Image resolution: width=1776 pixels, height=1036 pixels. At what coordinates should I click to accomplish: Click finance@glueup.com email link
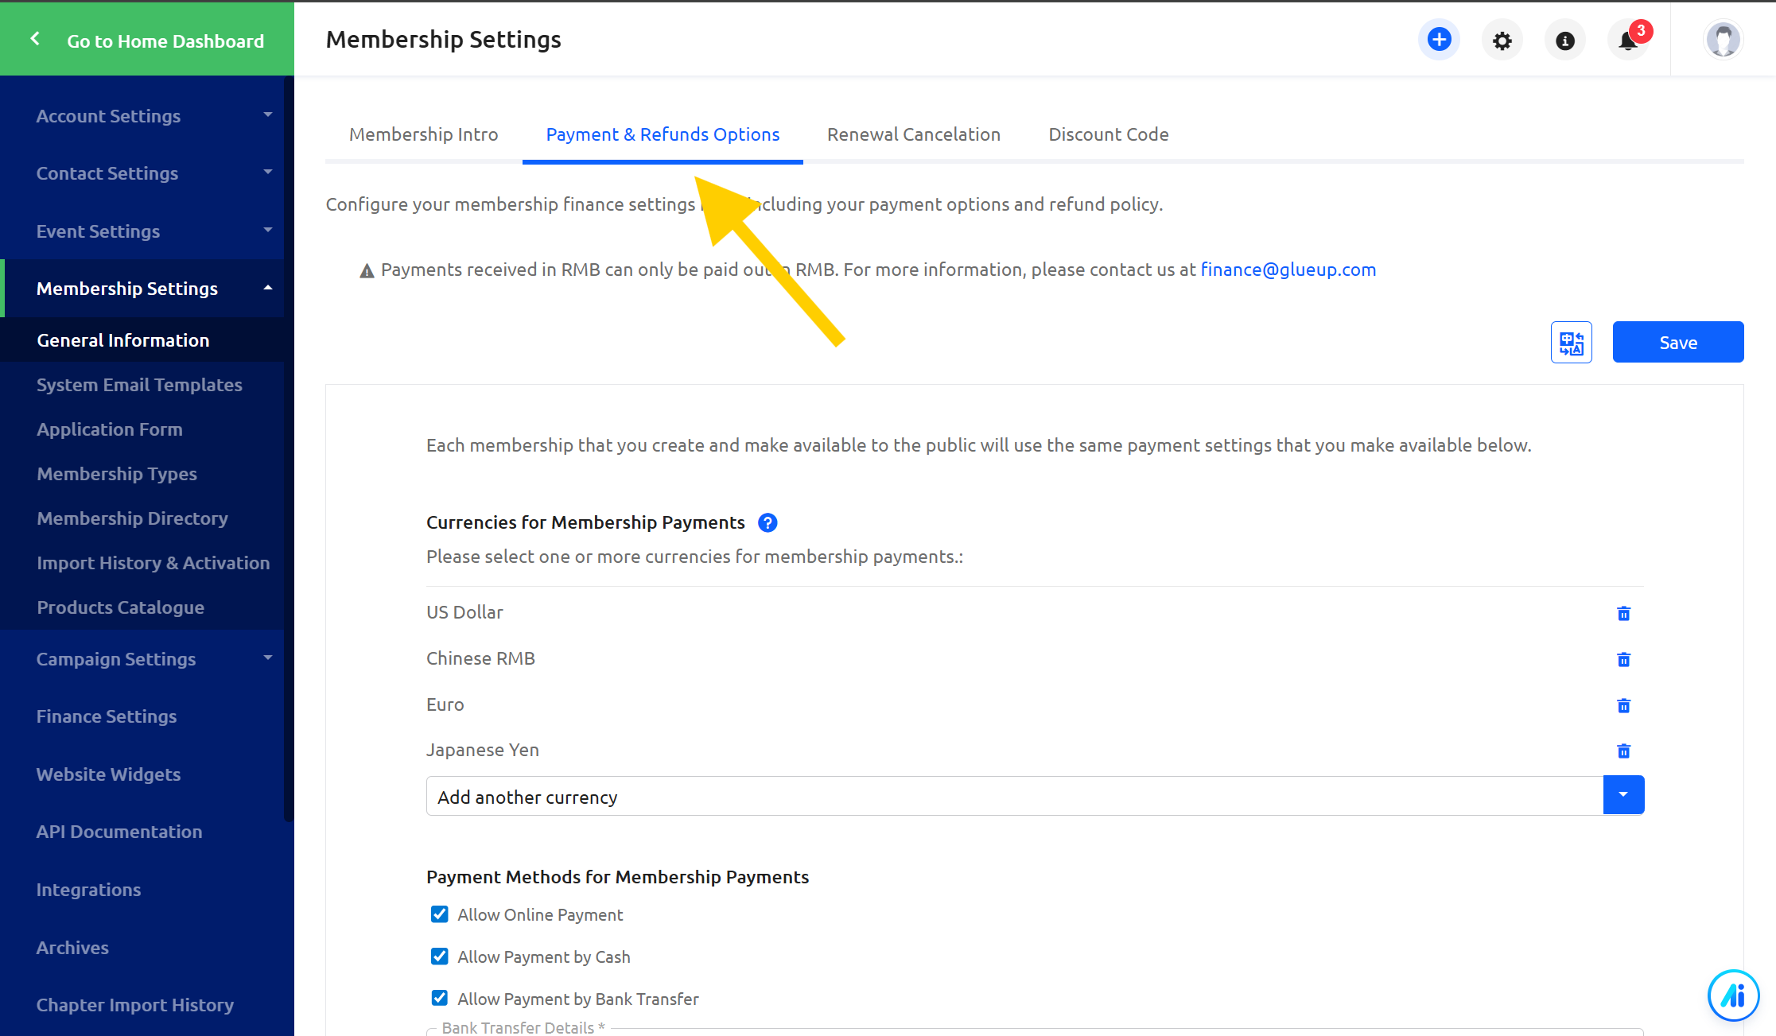point(1288,270)
